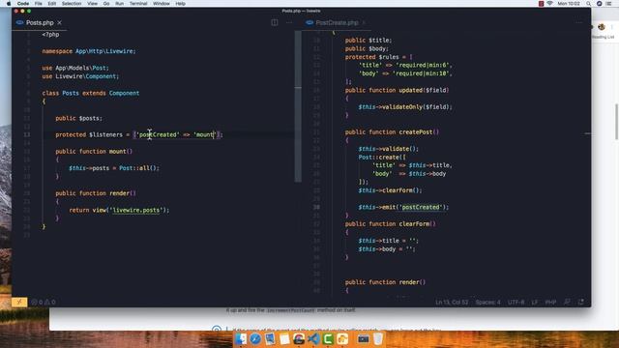This screenshot has width=619, height=348.
Task: Open the right editor group's more actions
Action: [578, 23]
